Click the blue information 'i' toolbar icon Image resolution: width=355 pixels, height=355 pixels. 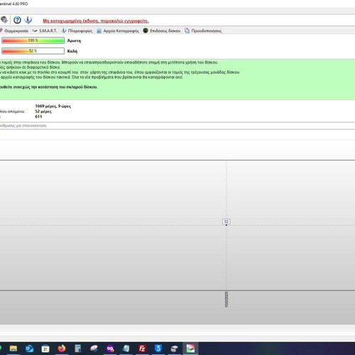coord(28,20)
